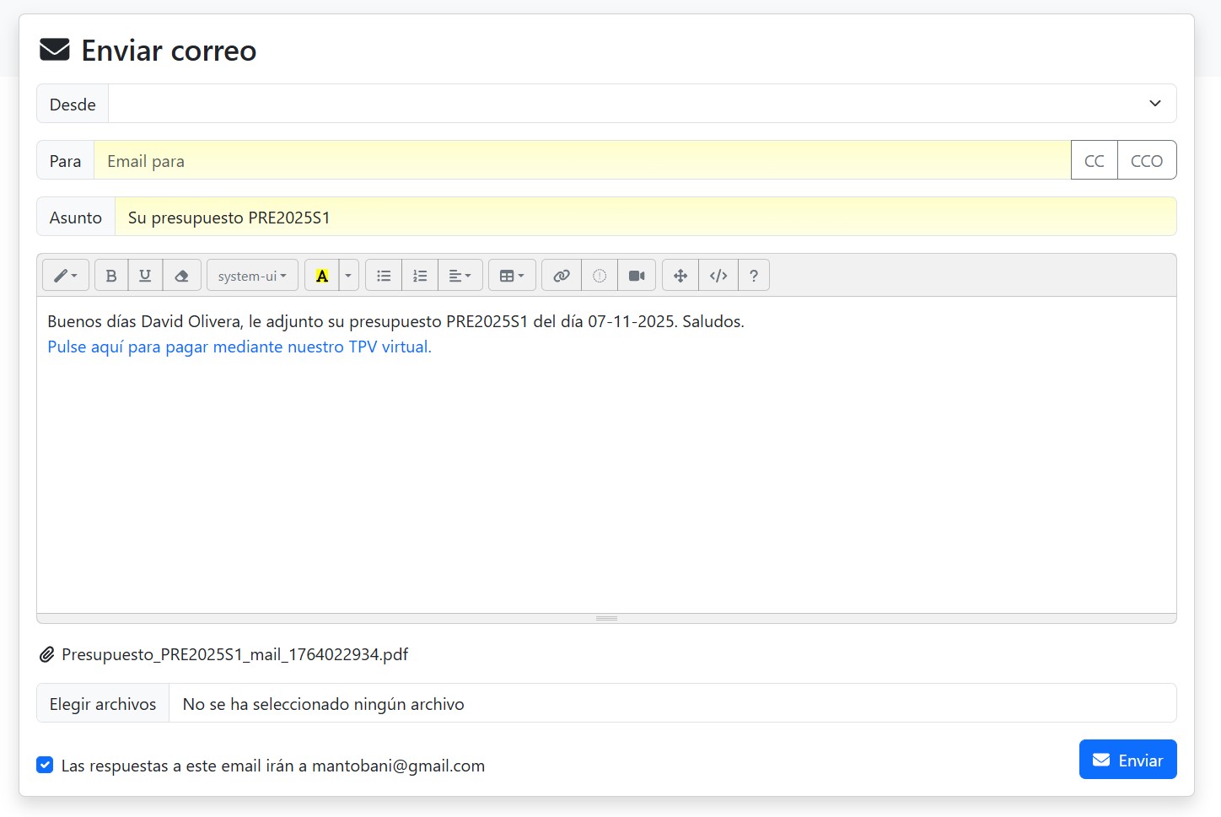Open the text style magic-pen dropdown
This screenshot has width=1221, height=817.
tap(66, 276)
